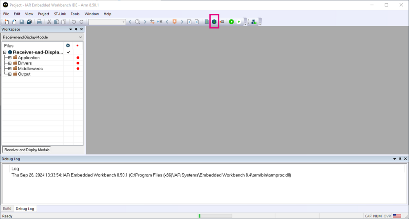Click the NUM indicator in status bar
The width and height of the screenshot is (409, 219).
point(377,216)
